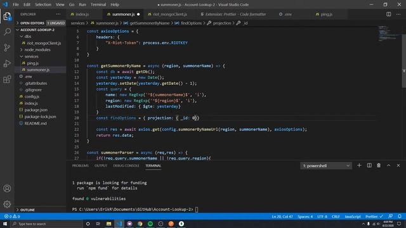
Task: Click the Prettier status bar item
Action: pos(374,217)
